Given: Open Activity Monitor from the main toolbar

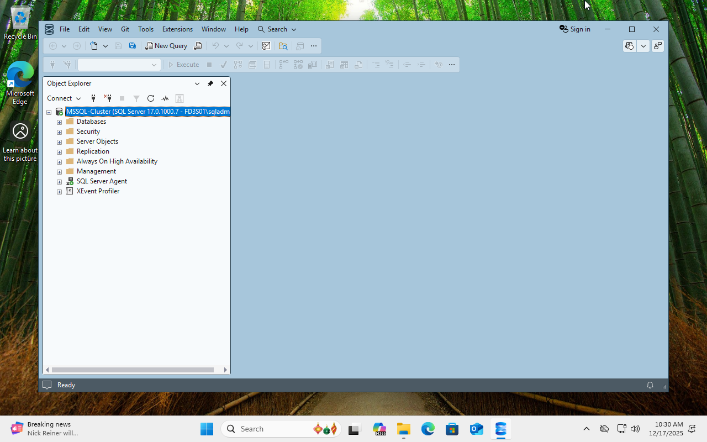Looking at the screenshot, I should point(266,46).
